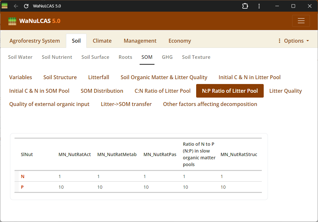The image size is (318, 222).
Task: Click Other factors affecting decomposition
Action: click(x=210, y=104)
